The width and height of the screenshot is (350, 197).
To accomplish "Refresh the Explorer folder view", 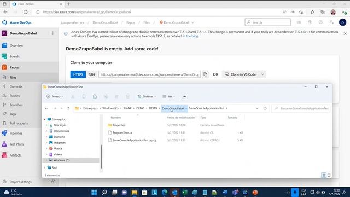I will click(x=265, y=108).
